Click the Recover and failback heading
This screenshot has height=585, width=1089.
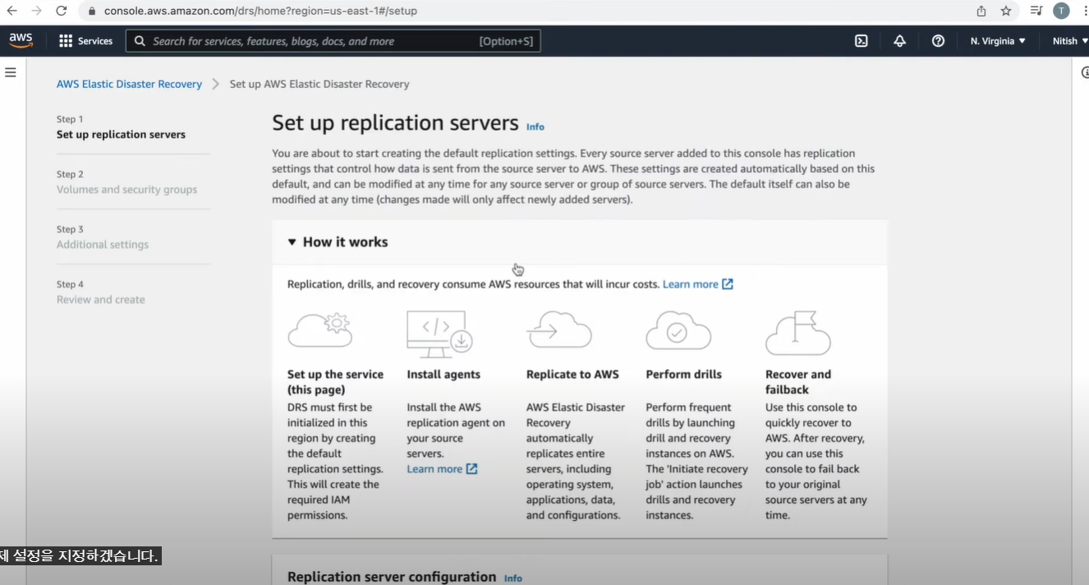point(798,382)
